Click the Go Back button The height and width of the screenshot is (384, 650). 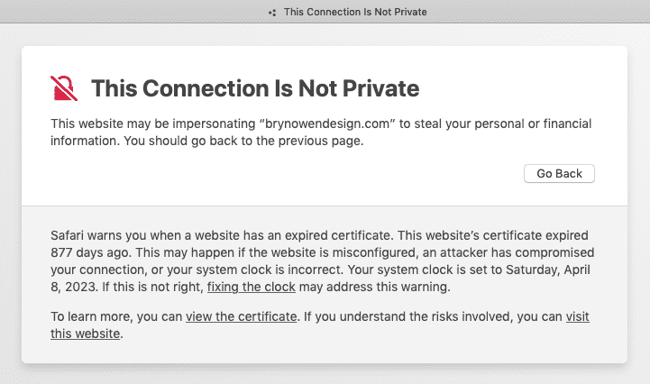(559, 173)
